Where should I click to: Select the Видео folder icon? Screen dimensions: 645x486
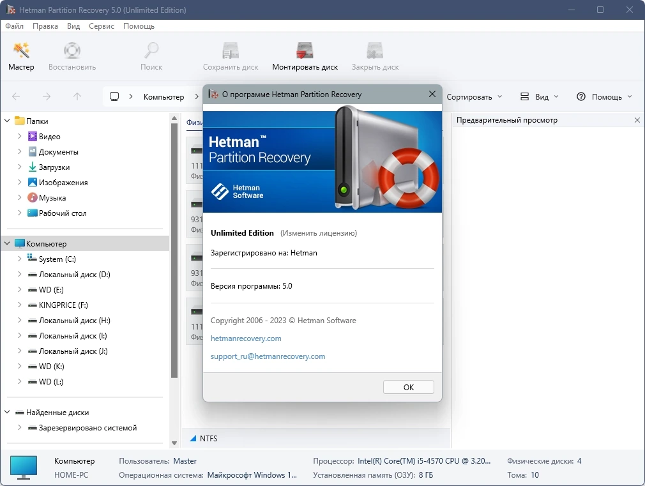click(32, 136)
